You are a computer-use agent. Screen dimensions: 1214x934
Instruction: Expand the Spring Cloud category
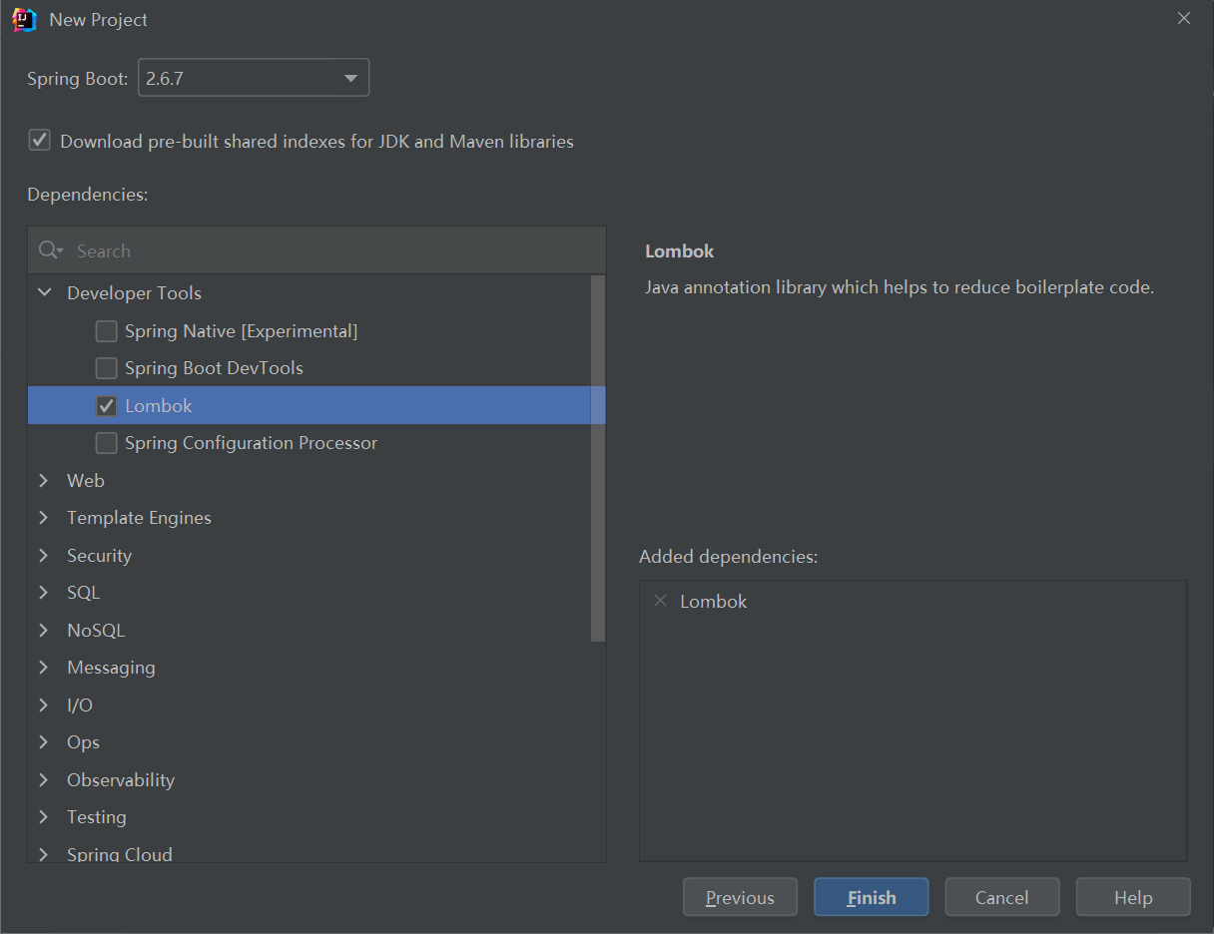tap(44, 854)
